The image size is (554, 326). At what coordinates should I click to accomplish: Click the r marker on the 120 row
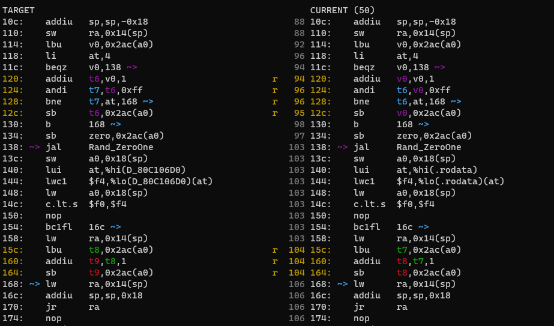coord(275,79)
